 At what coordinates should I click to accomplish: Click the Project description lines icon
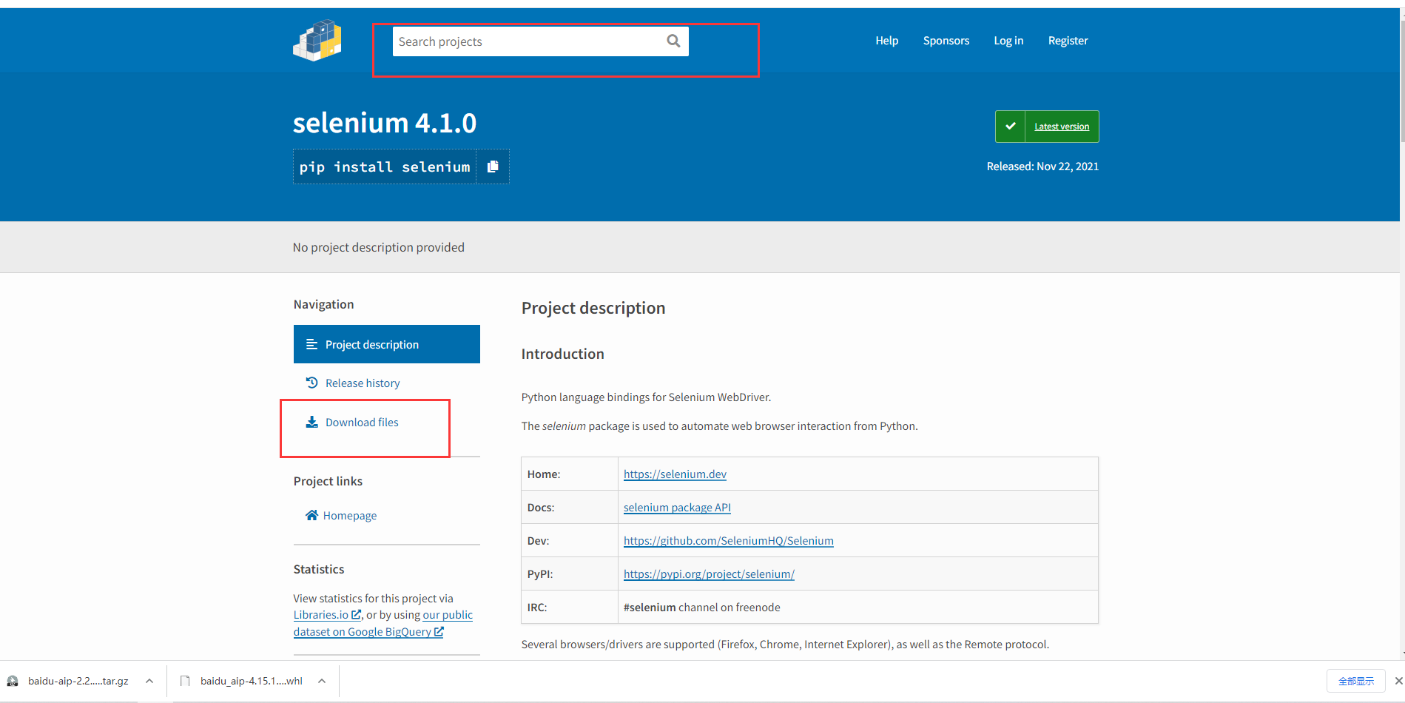pyautogui.click(x=312, y=344)
